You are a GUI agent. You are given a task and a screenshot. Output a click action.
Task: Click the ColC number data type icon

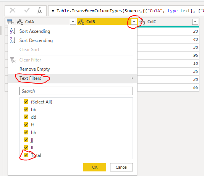click(142, 22)
